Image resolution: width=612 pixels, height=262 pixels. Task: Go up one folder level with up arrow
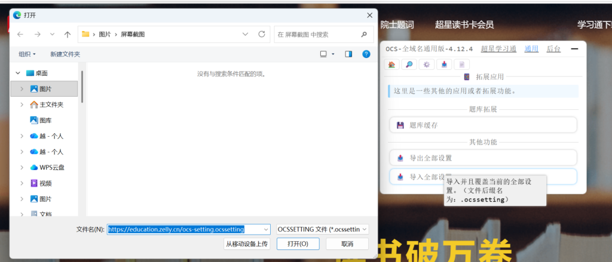pos(68,35)
